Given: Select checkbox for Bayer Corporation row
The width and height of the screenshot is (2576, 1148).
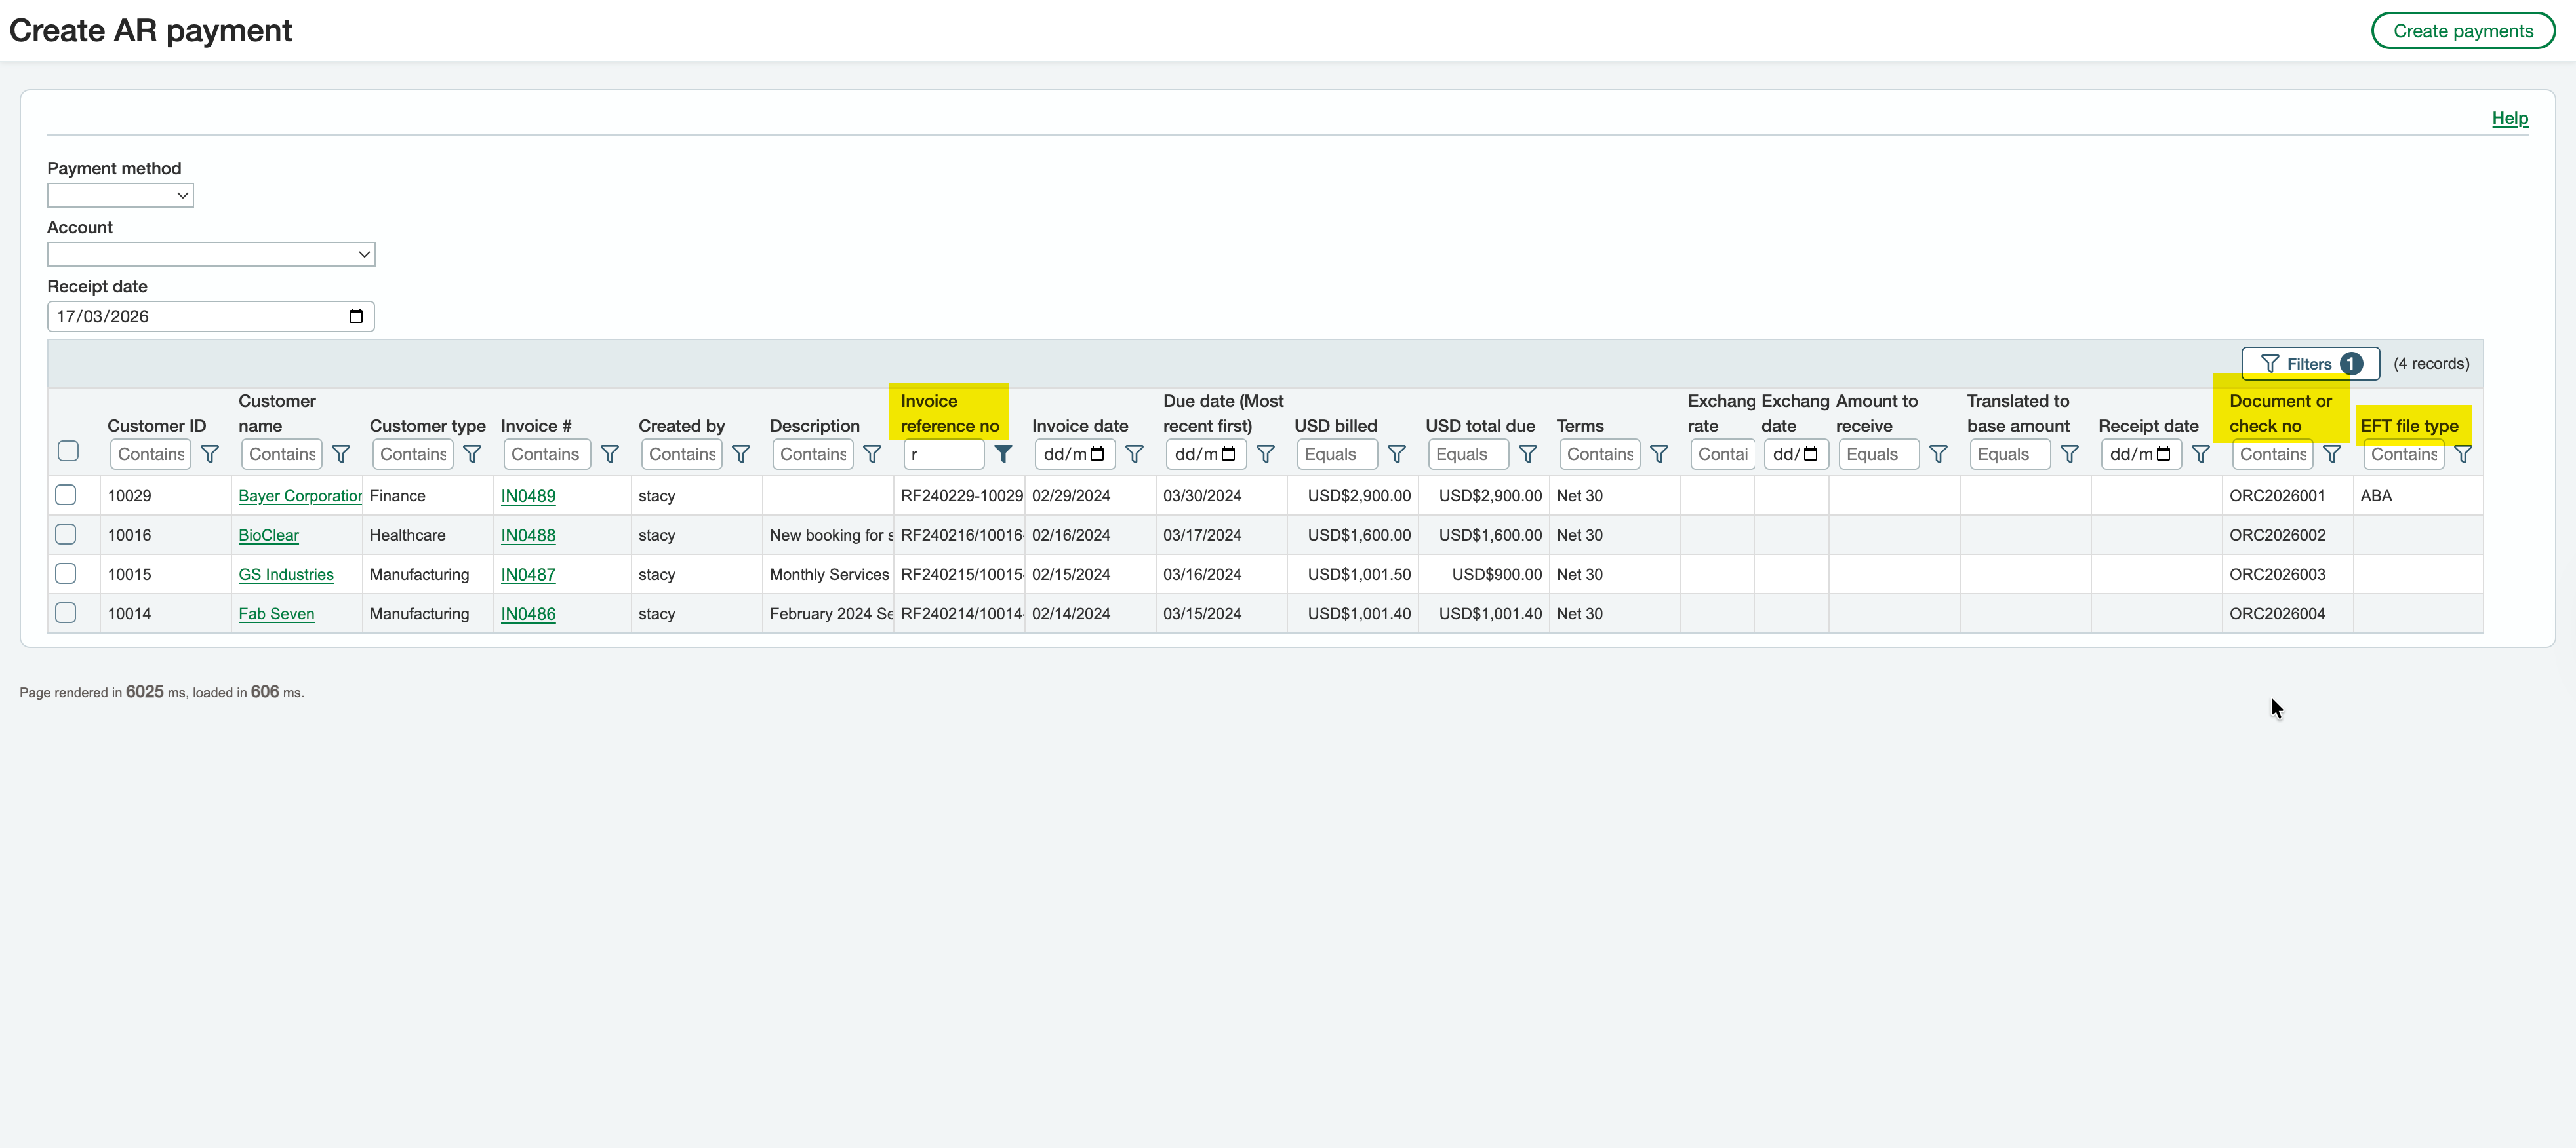Looking at the screenshot, I should (x=66, y=495).
